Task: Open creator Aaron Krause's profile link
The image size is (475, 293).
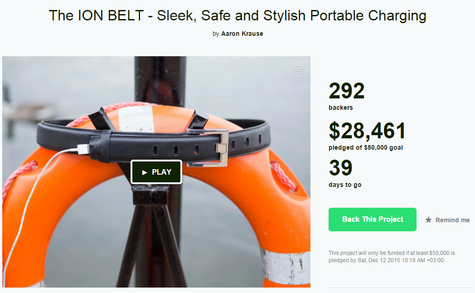Action: click(x=242, y=34)
